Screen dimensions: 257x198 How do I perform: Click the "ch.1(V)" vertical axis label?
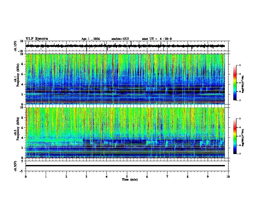coord(16,46)
